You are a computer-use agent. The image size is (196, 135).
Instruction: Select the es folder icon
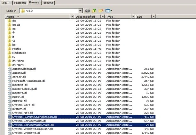click(10, 29)
